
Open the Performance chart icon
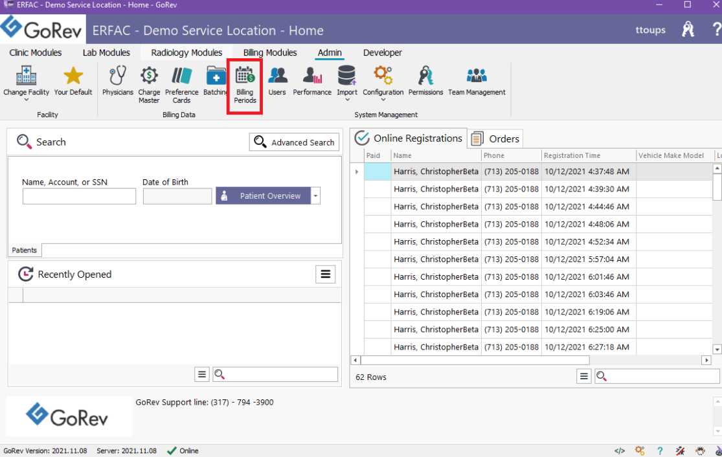(312, 75)
